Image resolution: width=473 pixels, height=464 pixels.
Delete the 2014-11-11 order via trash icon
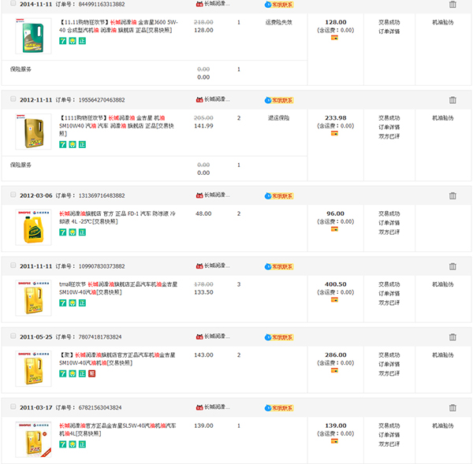[453, 5]
